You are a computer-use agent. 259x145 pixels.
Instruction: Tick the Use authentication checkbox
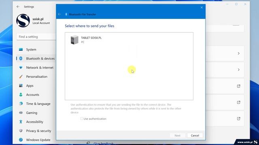point(82,118)
